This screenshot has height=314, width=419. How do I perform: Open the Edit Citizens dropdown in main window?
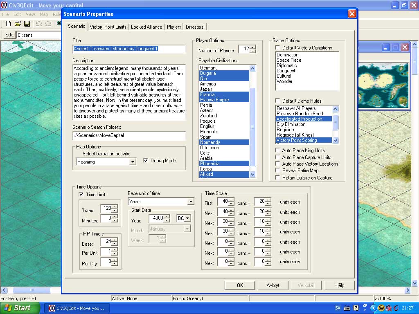pos(39,35)
